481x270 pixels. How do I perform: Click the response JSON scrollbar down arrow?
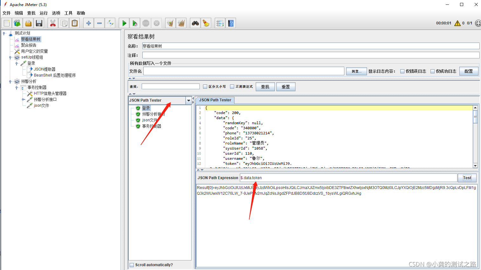(x=475, y=165)
